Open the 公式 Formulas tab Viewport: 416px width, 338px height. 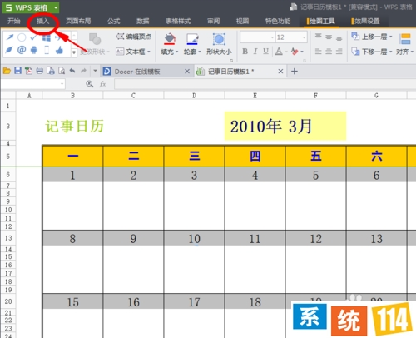(114, 21)
